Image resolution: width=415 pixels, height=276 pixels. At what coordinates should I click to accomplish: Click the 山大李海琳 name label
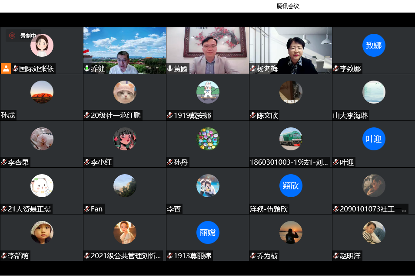tap(350, 116)
